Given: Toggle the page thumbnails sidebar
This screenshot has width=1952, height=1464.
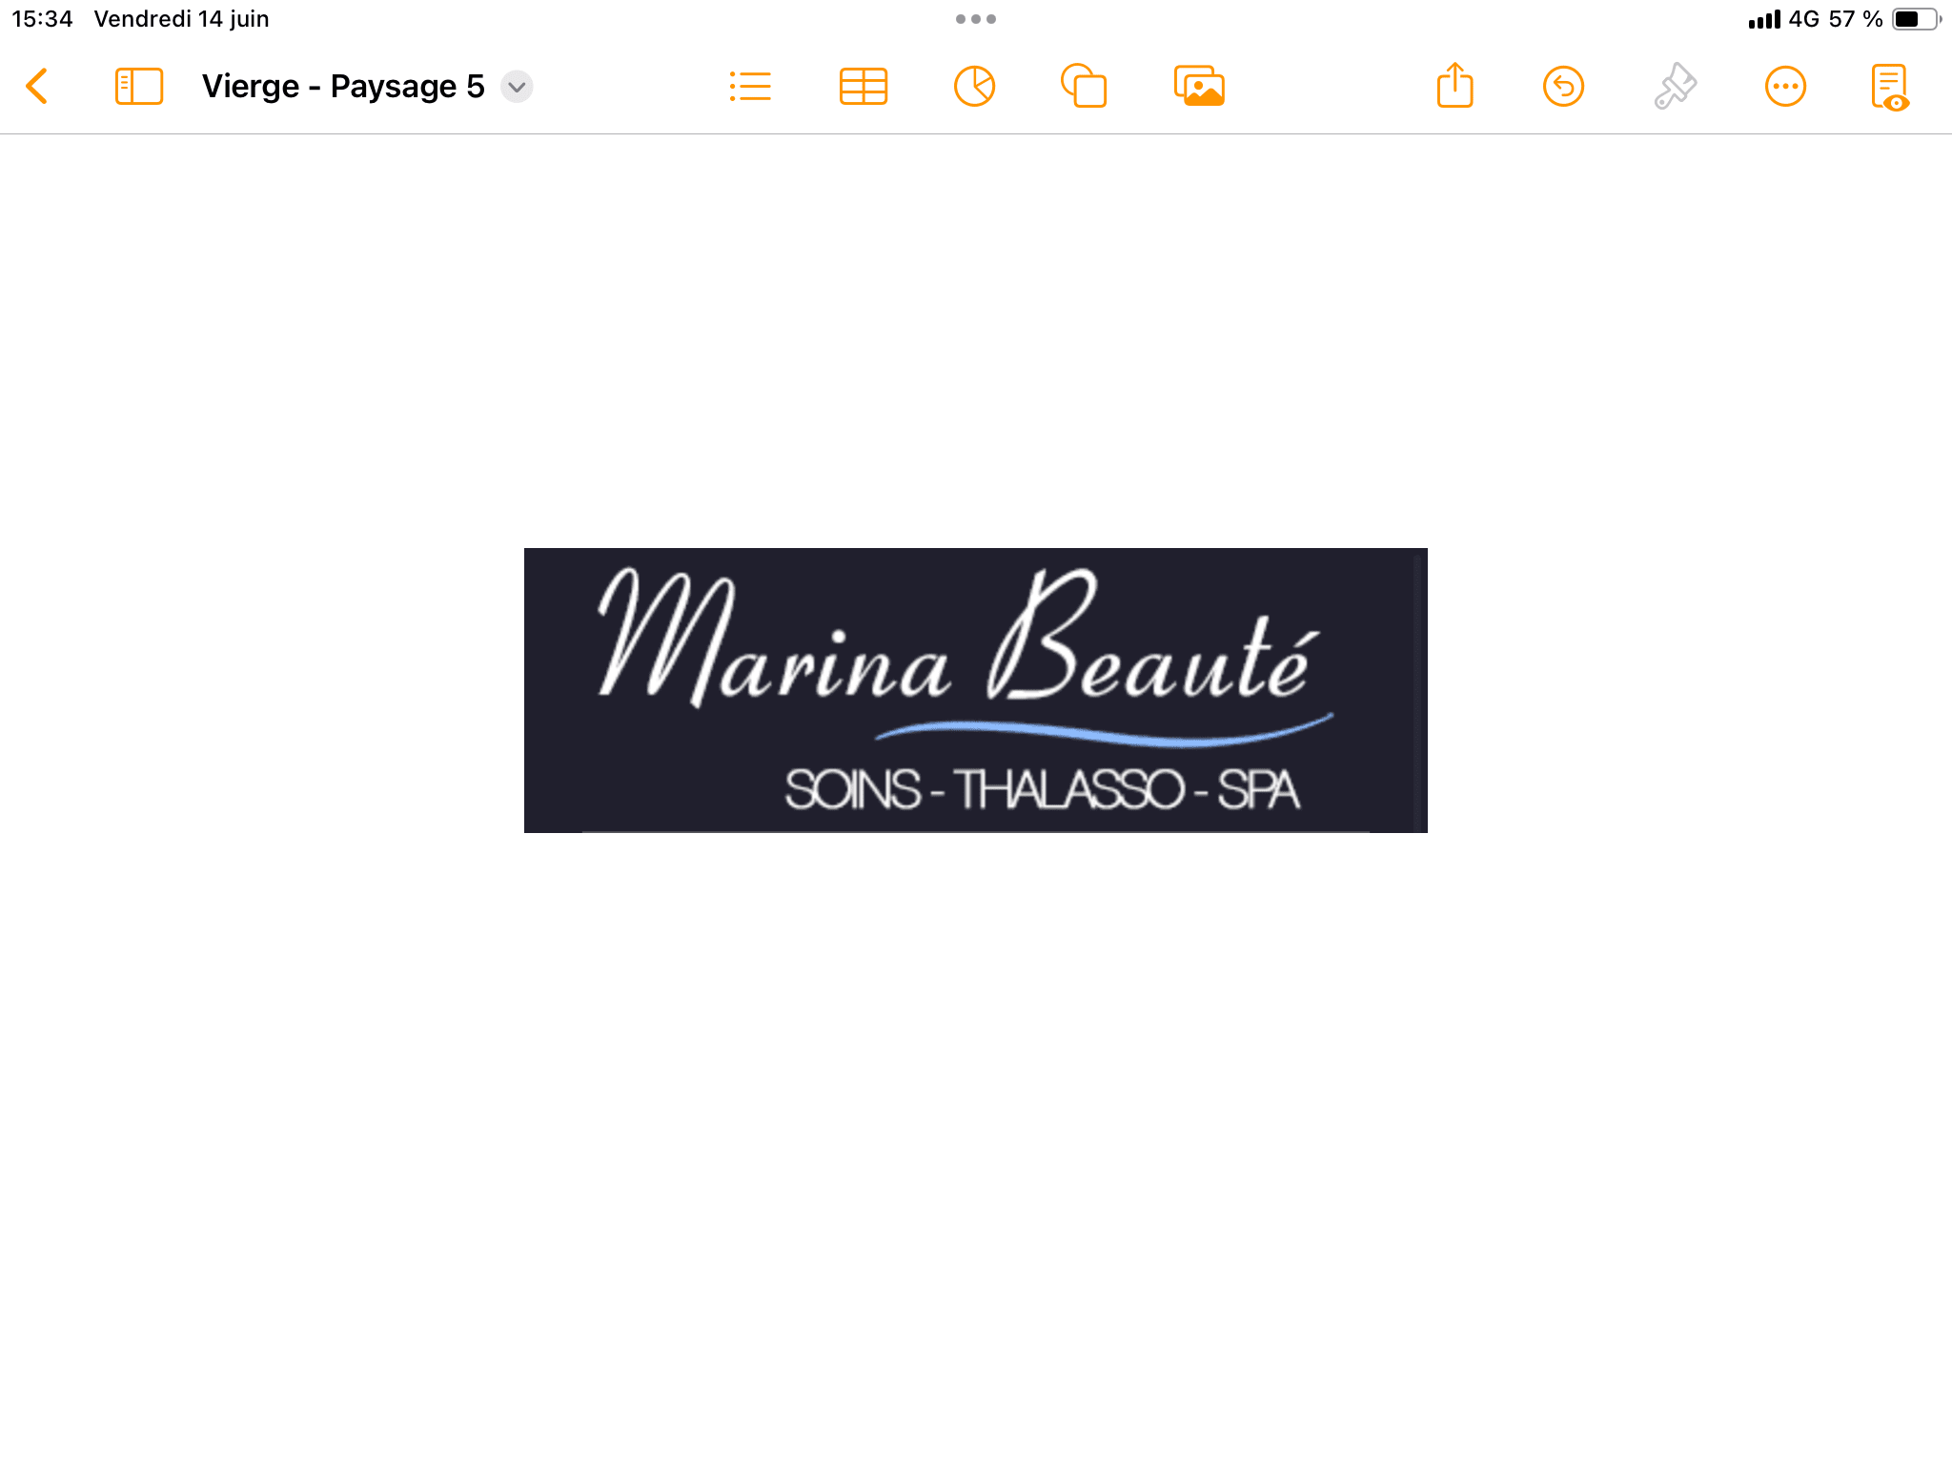Looking at the screenshot, I should (x=138, y=87).
